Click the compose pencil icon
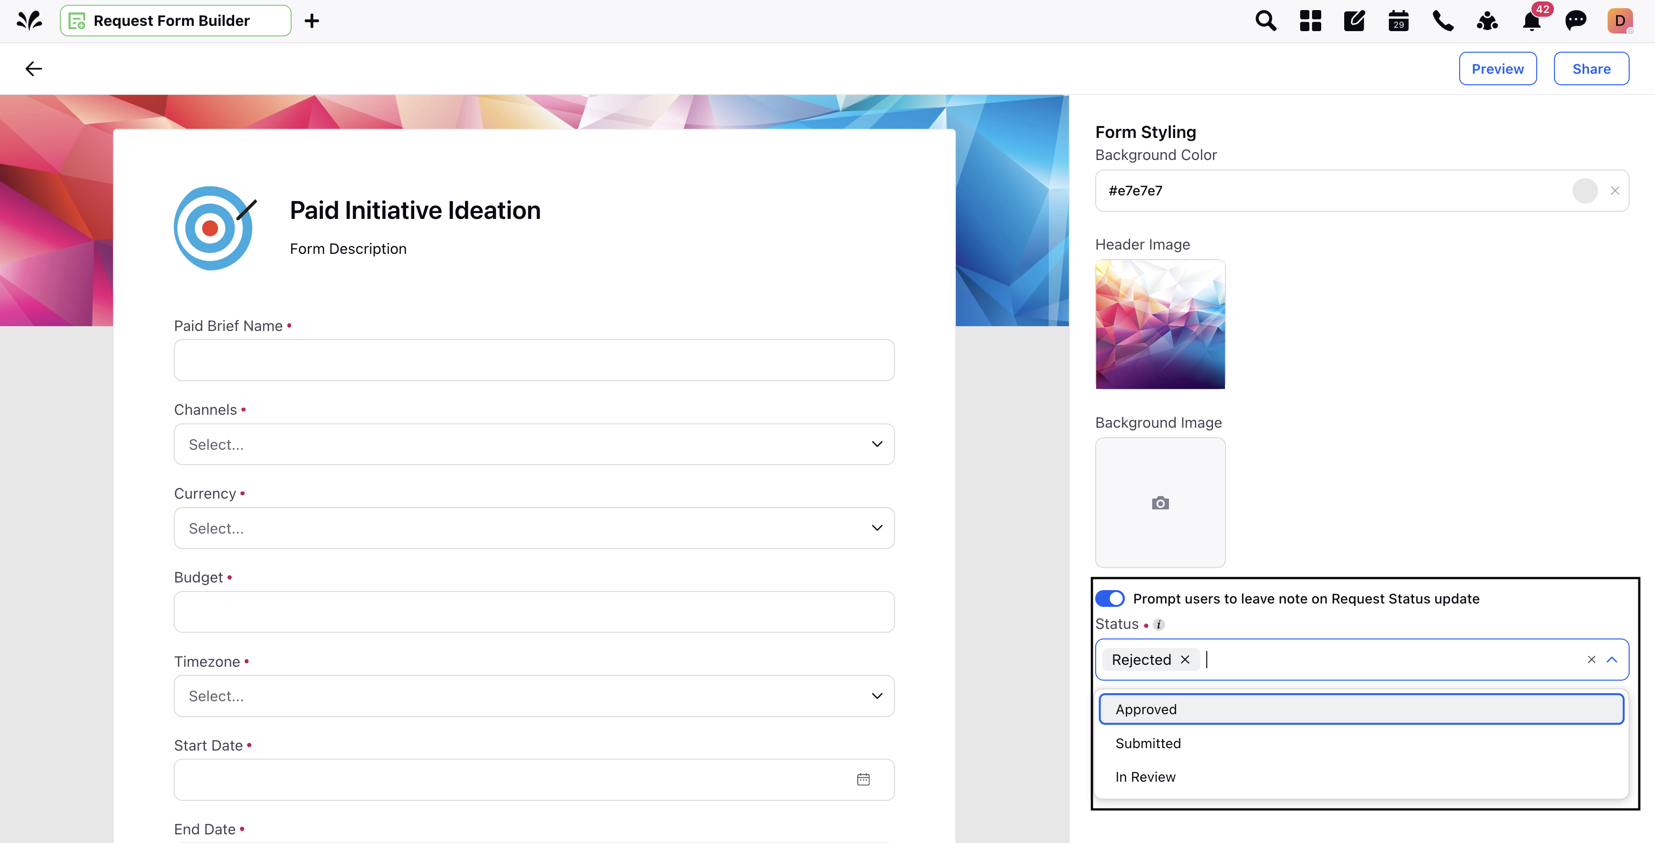The image size is (1655, 843). click(x=1354, y=21)
